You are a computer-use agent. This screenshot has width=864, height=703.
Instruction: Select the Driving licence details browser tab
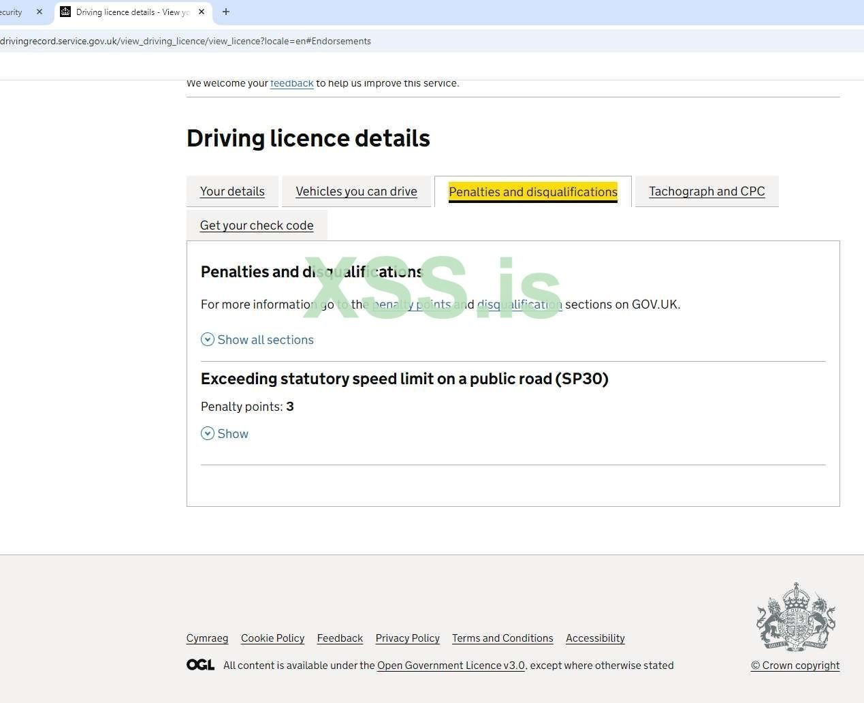(x=133, y=12)
